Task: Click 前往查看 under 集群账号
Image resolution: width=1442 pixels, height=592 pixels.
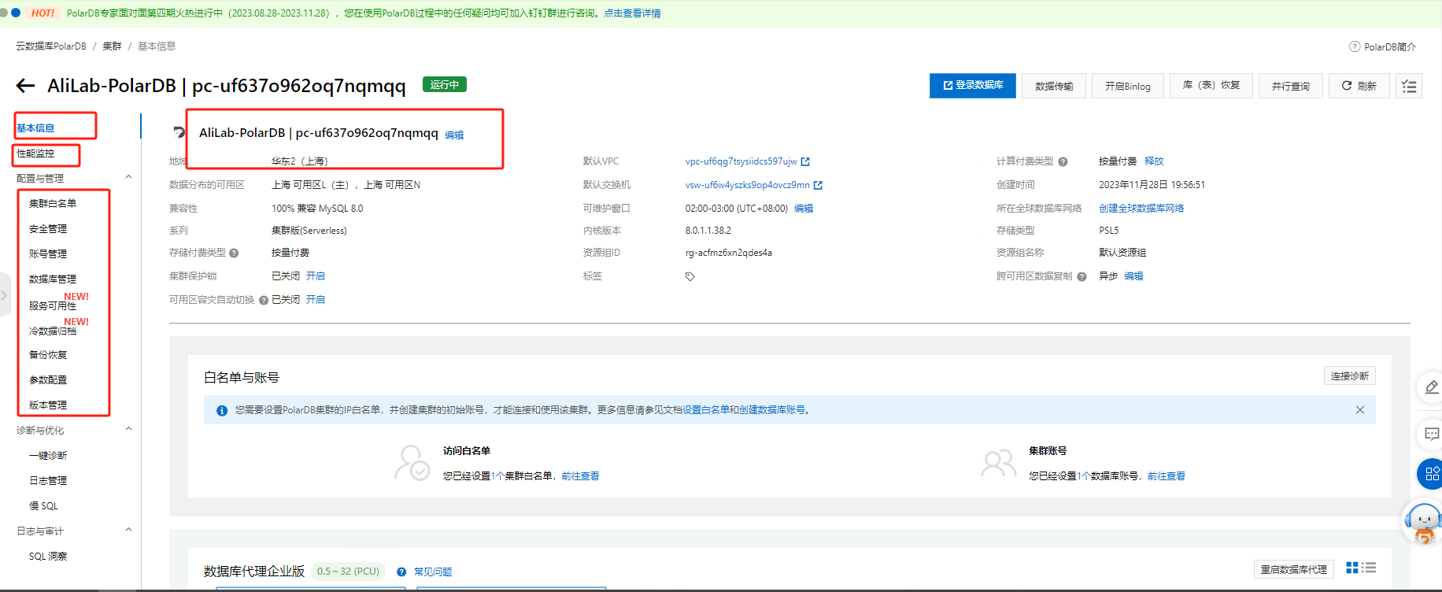Action: click(1167, 476)
